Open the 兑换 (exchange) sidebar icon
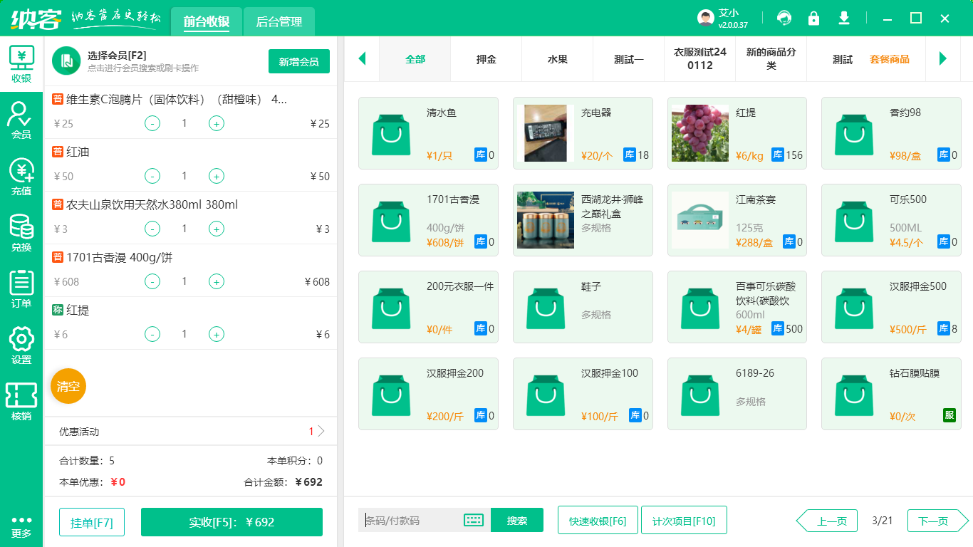Image resolution: width=973 pixels, height=547 pixels. (x=21, y=232)
